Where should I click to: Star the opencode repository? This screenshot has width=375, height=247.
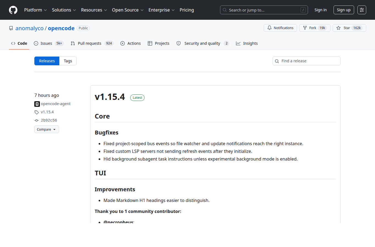[349, 28]
